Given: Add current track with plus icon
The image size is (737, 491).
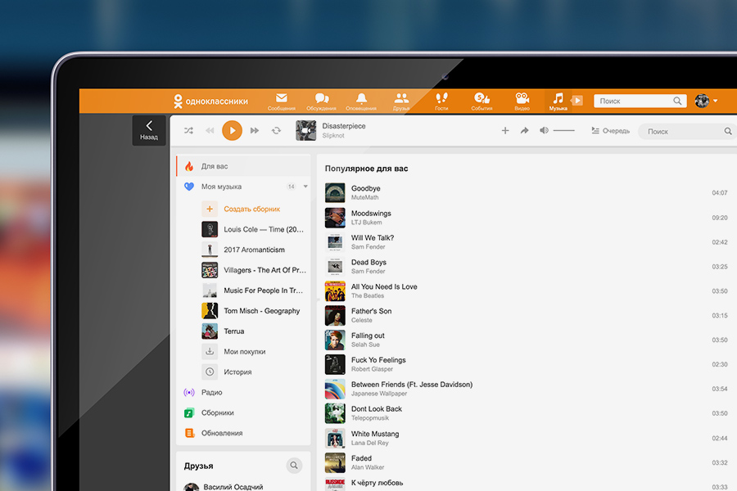Looking at the screenshot, I should click(504, 131).
